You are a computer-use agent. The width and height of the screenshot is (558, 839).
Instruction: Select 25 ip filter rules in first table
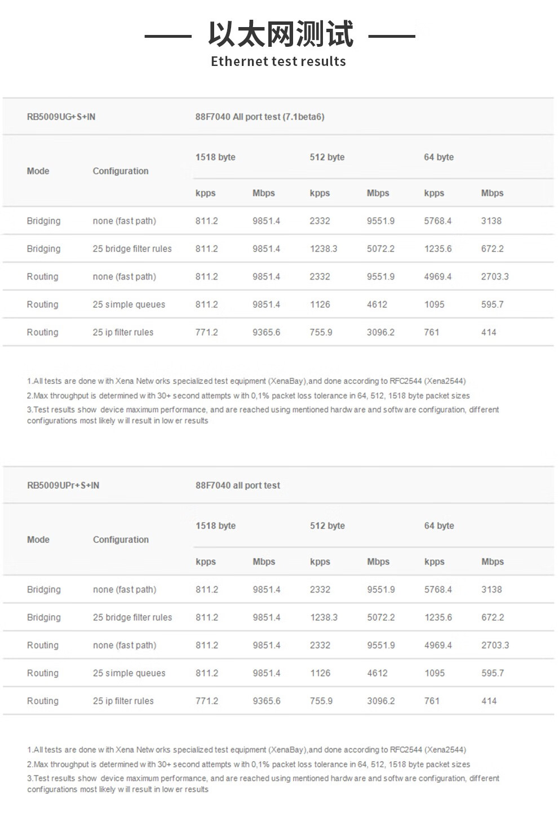[x=123, y=333]
